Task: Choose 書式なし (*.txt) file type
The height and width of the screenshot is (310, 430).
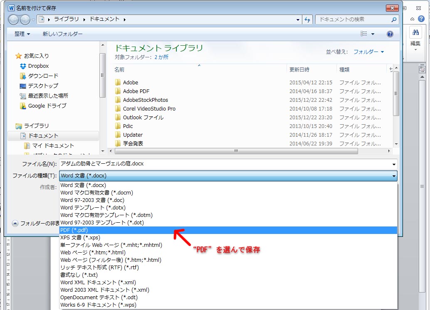Action: (228, 275)
